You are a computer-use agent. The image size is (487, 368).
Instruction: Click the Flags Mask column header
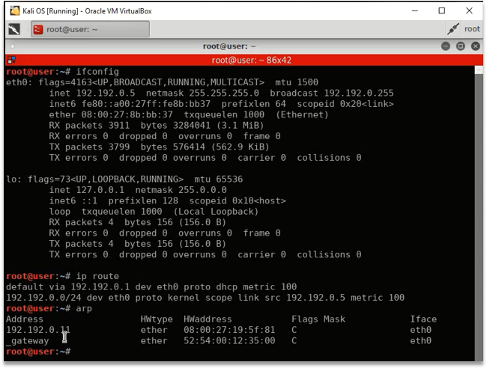point(318,319)
